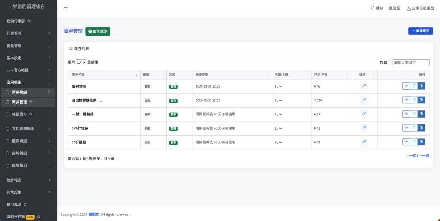Click link icon for 95折價卷 row

coord(364,142)
